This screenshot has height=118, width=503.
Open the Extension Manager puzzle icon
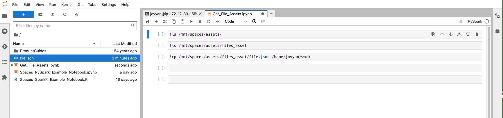coord(5,77)
